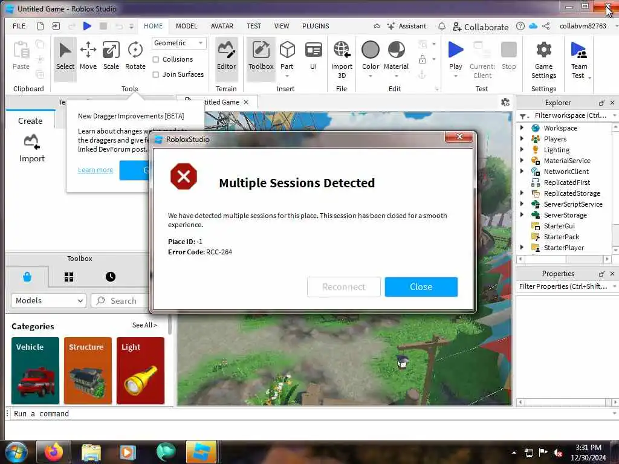Screen dimensions: 619x464
Task: Click the cloud status icon
Action: (533, 26)
